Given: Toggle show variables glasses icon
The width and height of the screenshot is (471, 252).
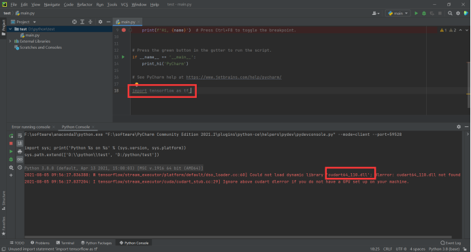Looking at the screenshot, I should (x=20, y=160).
